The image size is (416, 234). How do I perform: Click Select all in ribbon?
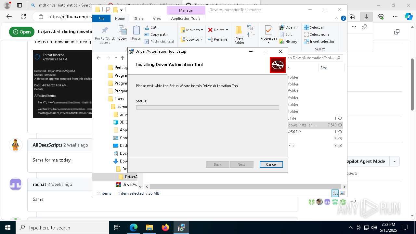314,27
